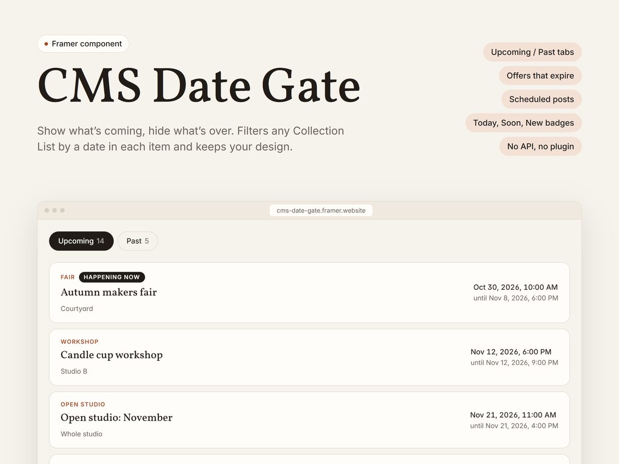The width and height of the screenshot is (619, 464).
Task: Click the red dot in Framer component badge
Action: 46,44
